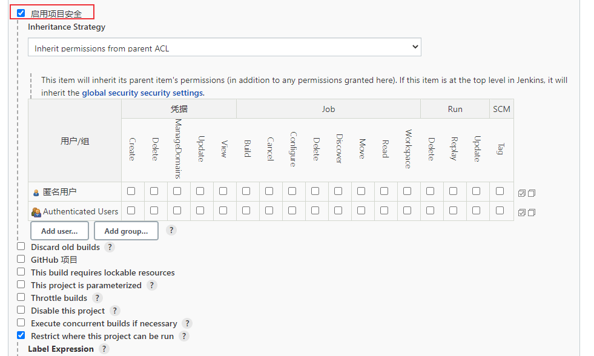Grant Job Read to Authenticated Users
Image resolution: width=594 pixels, height=356 pixels.
[384, 211]
